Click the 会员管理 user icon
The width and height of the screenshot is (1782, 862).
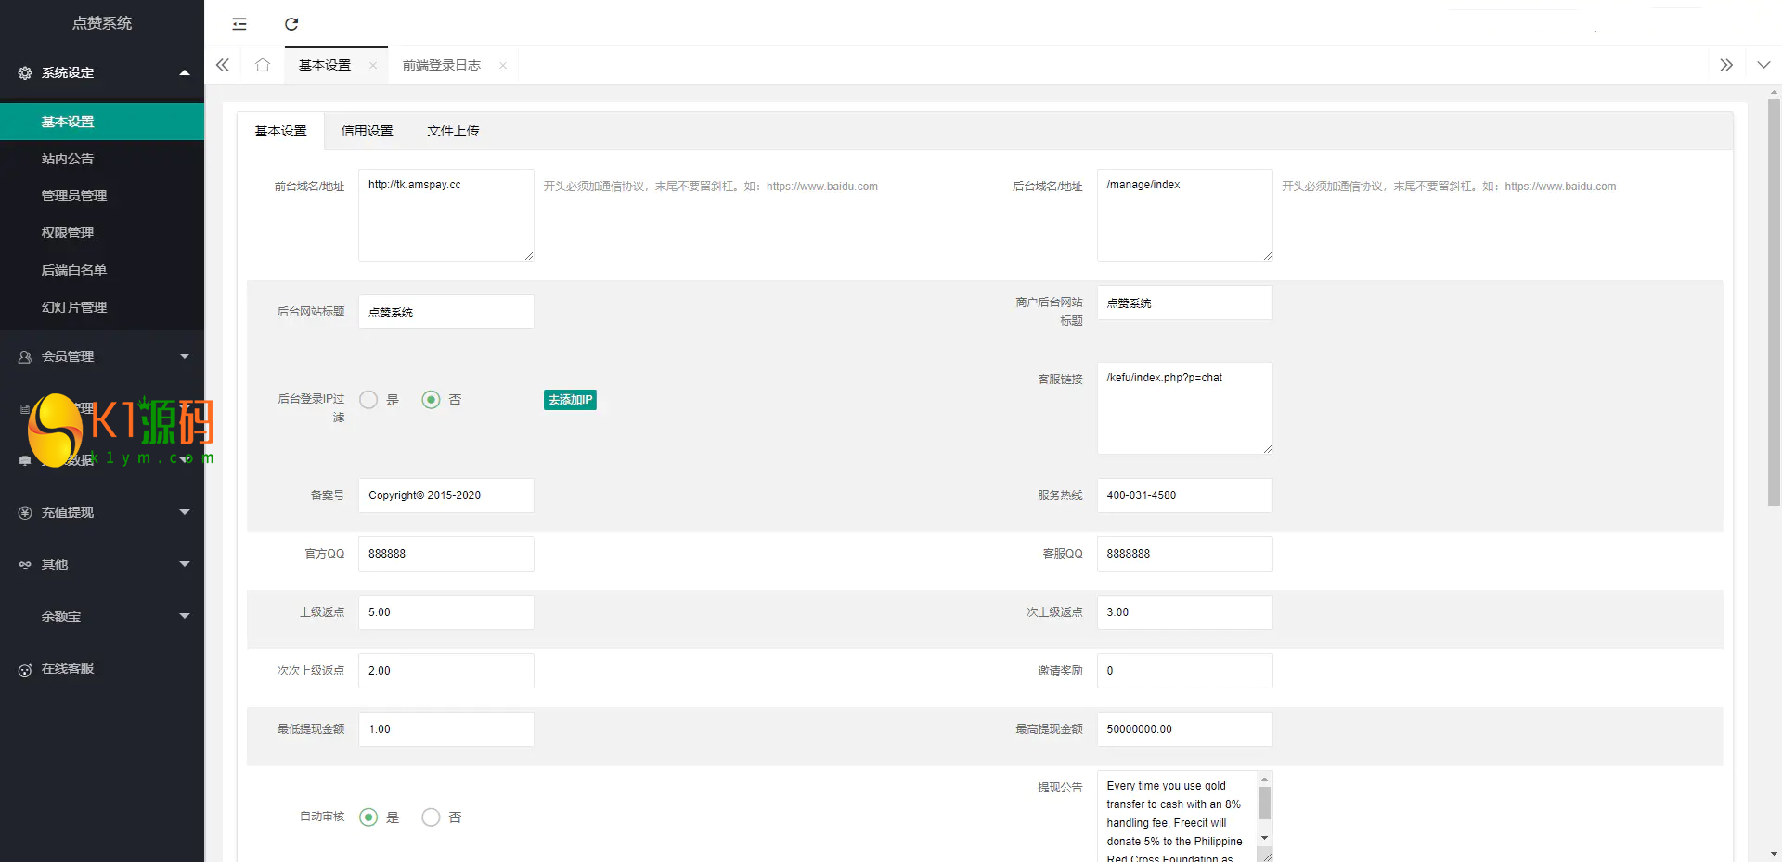[25, 356]
